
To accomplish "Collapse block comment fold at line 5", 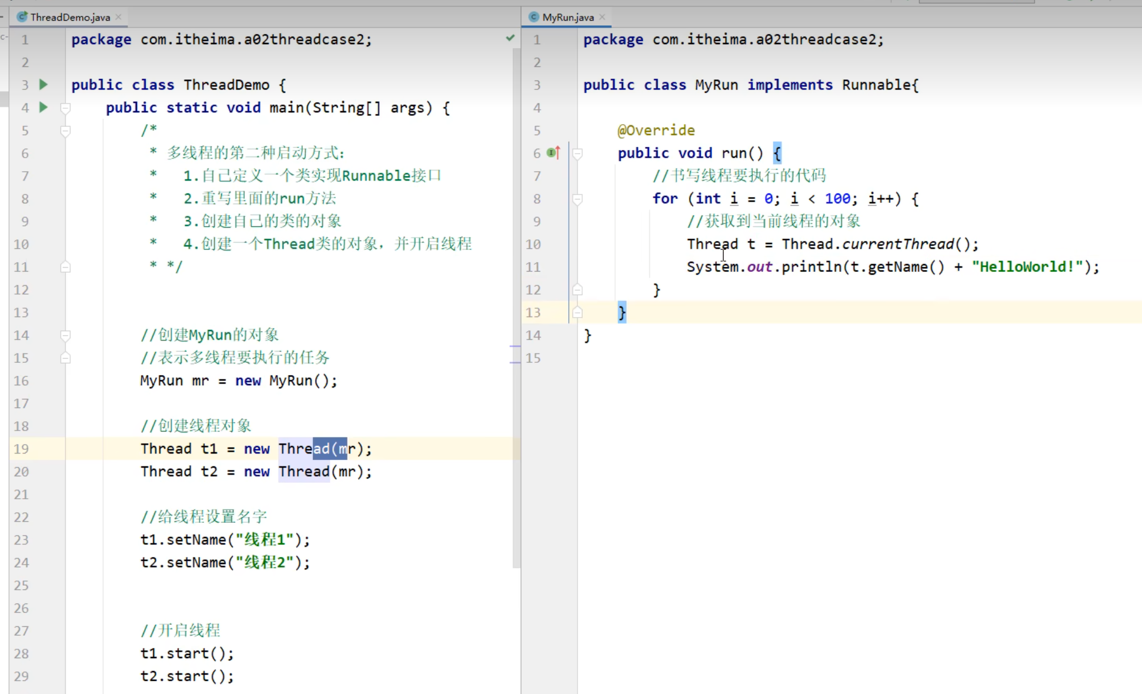I will pyautogui.click(x=65, y=131).
